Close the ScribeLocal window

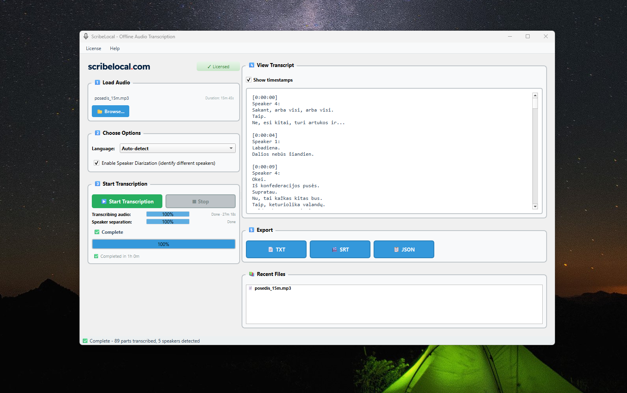[546, 36]
